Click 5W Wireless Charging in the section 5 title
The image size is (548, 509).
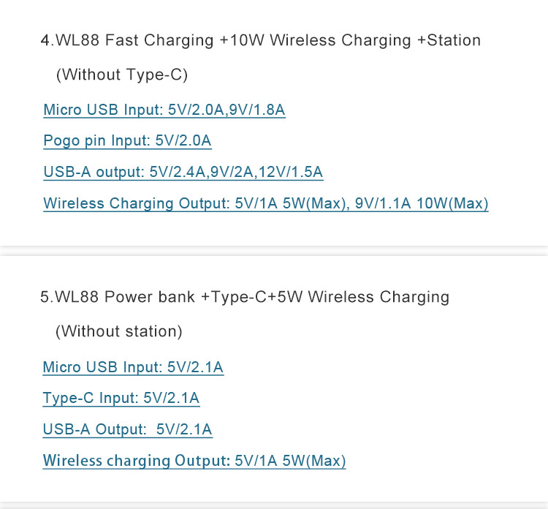coord(363,297)
